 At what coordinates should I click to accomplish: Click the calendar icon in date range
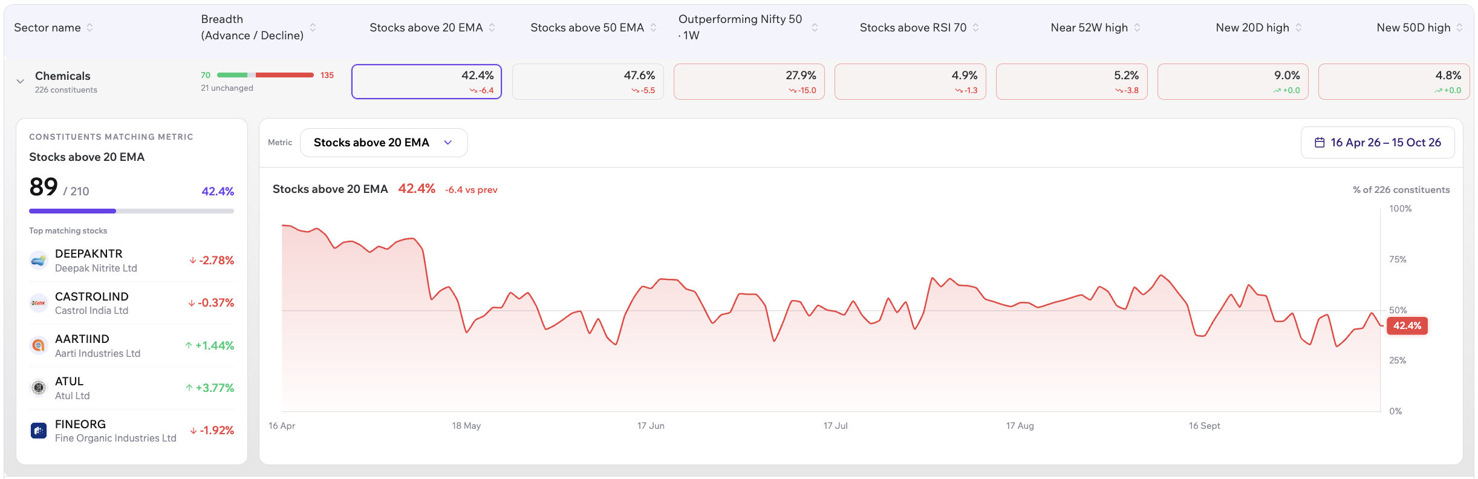1320,143
